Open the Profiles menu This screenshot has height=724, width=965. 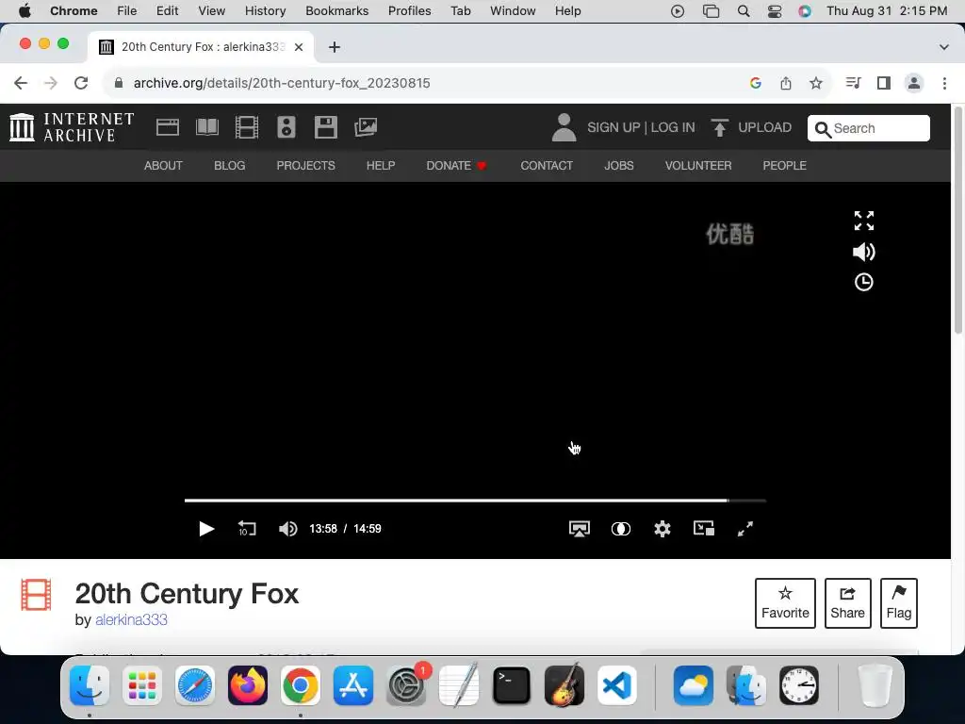point(409,11)
